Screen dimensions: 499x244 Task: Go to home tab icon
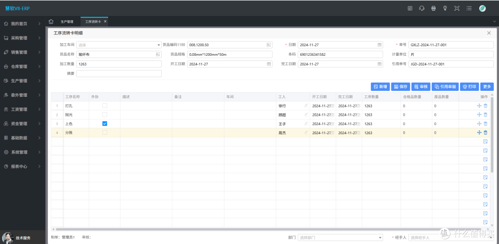[x=51, y=22]
